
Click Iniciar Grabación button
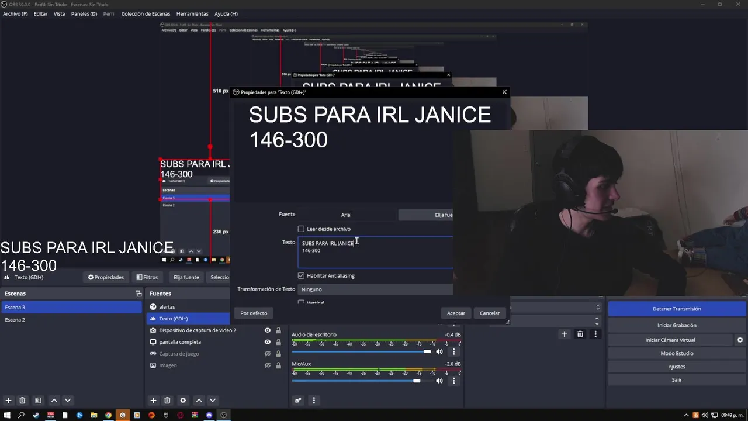tap(677, 325)
